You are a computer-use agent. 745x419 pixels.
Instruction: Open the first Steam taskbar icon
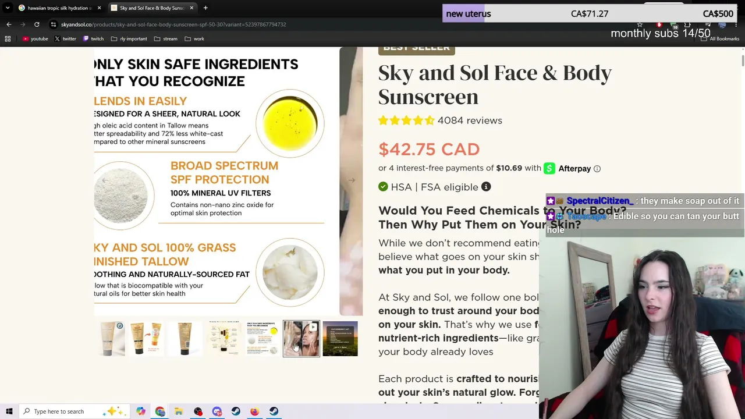[236, 411]
